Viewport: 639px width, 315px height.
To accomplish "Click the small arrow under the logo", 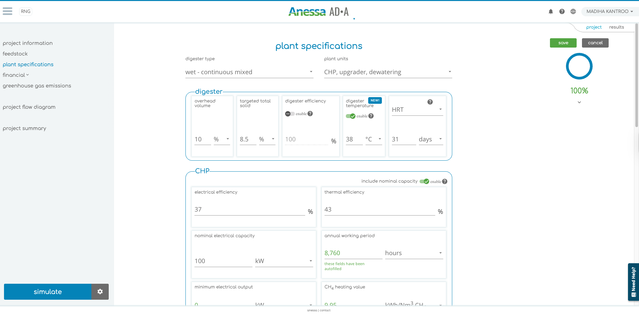I will click(354, 19).
